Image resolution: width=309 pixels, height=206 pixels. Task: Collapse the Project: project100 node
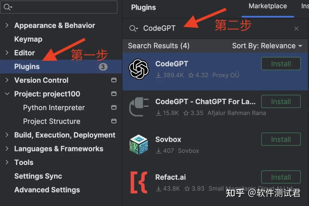click(7, 94)
